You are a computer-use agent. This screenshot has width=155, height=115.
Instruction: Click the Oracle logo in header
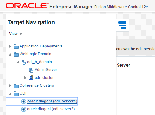tap(27, 6)
